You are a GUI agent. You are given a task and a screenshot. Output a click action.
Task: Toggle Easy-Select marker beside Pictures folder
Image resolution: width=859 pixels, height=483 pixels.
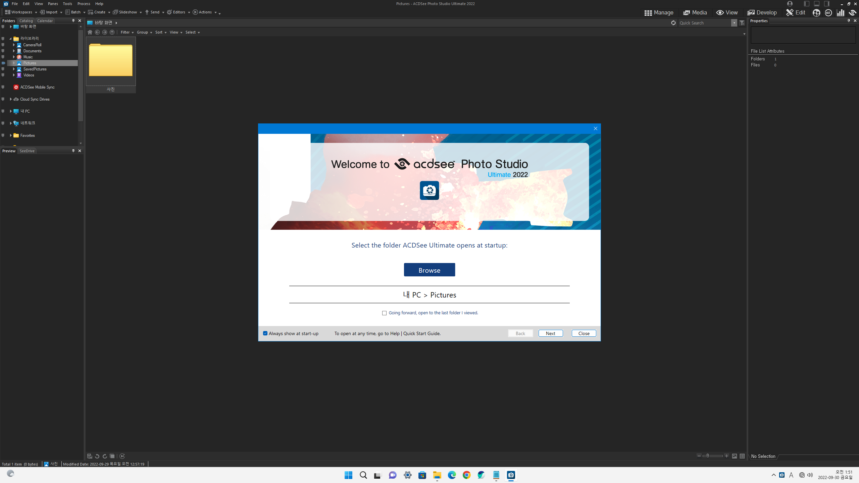(x=3, y=63)
